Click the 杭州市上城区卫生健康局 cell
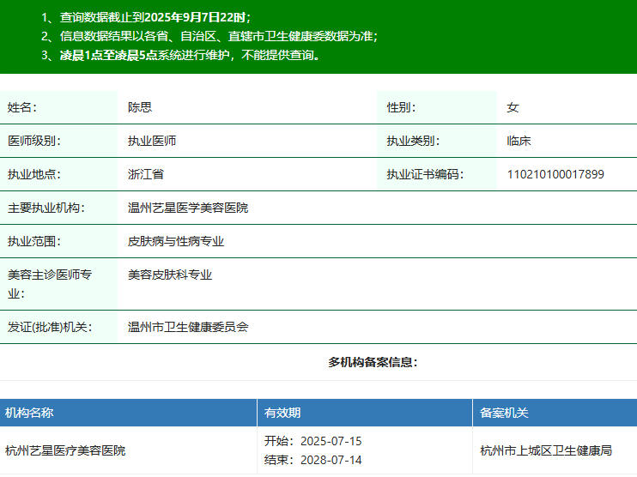637x477 pixels. (x=546, y=450)
